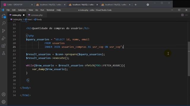Maximize the Visual Studio Code window
The width and height of the screenshot is (190, 106).
point(179,10)
